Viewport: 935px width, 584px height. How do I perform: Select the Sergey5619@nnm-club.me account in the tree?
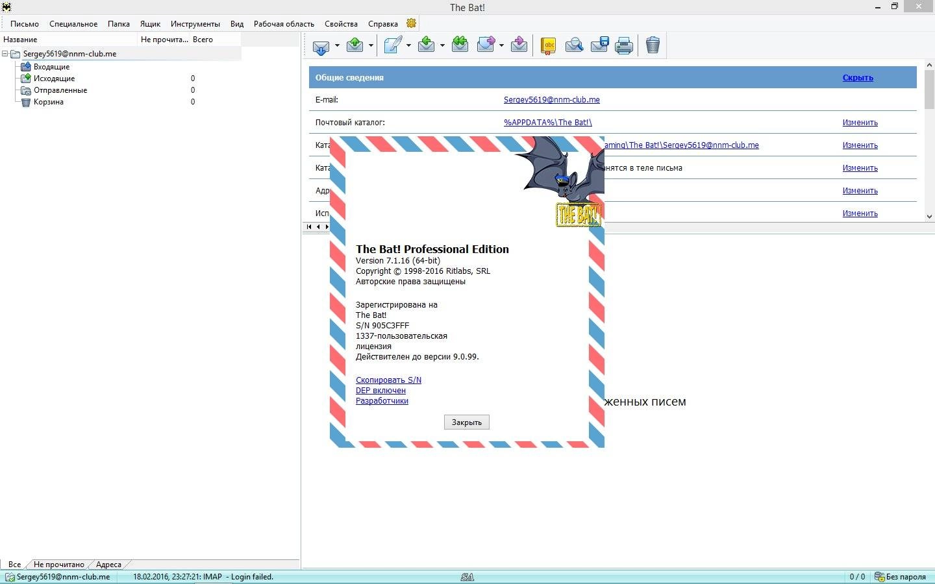[69, 54]
